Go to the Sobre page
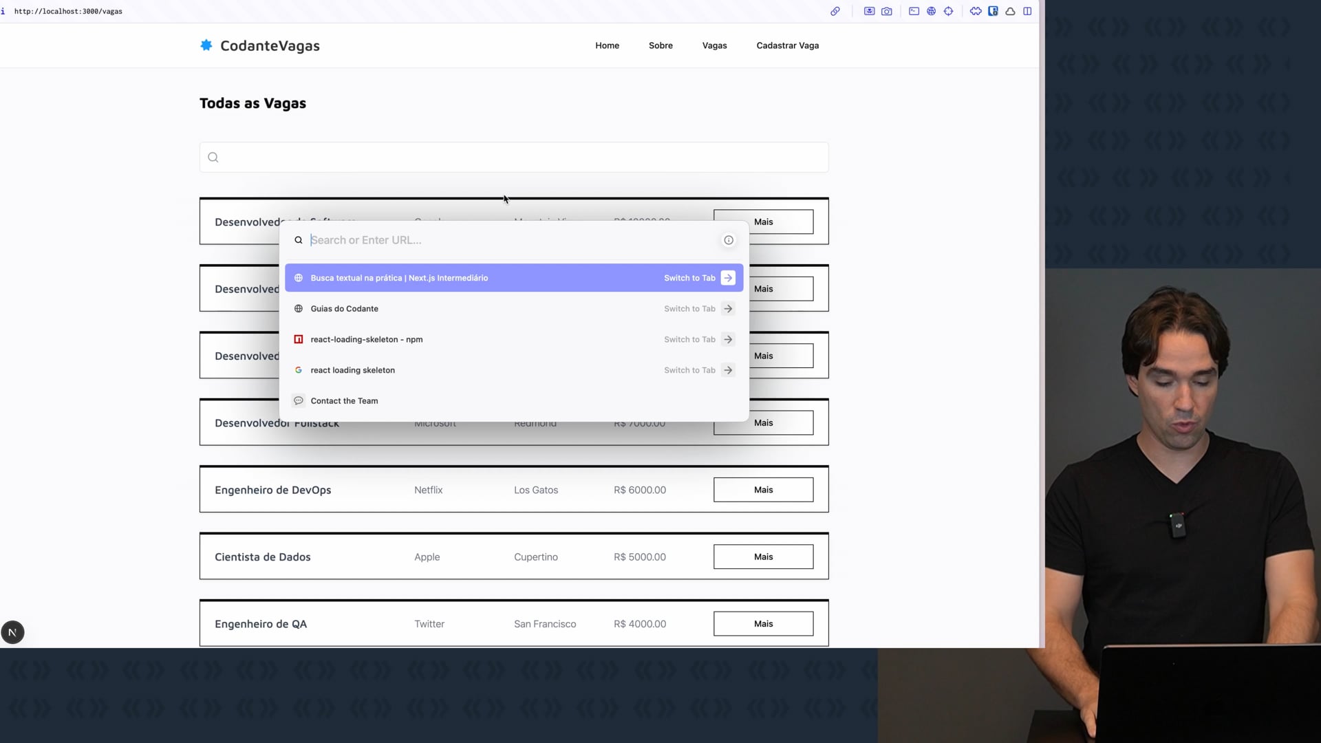 [660, 45]
